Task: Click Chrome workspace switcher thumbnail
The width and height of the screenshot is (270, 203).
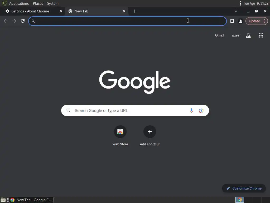Action: tap(239, 200)
